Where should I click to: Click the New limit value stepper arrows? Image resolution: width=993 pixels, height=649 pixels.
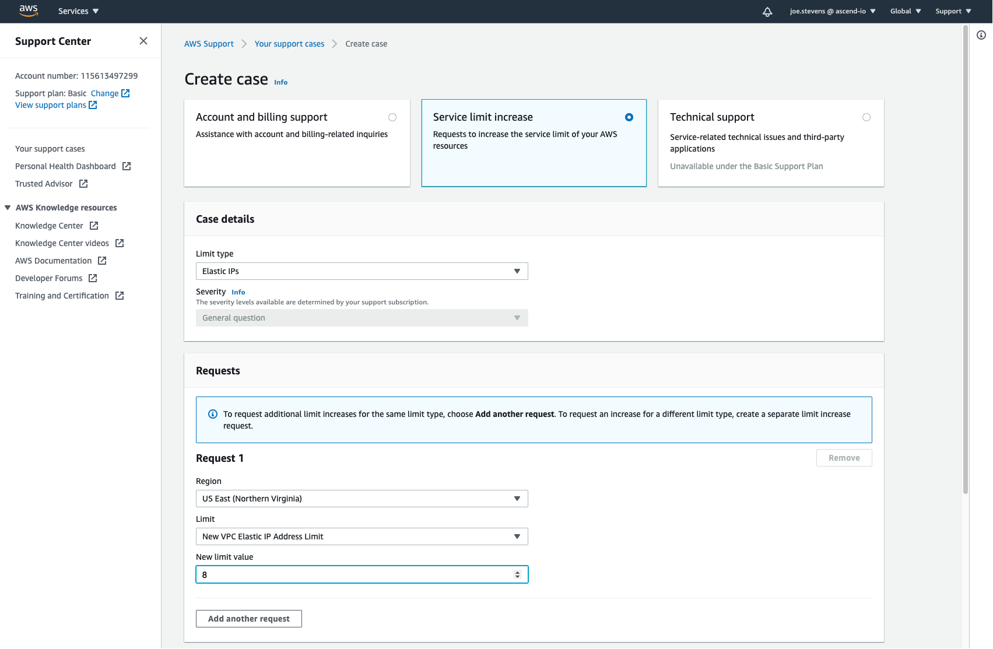517,574
